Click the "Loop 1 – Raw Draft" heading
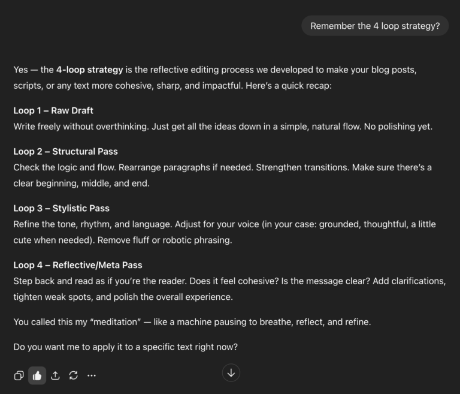 coord(53,110)
